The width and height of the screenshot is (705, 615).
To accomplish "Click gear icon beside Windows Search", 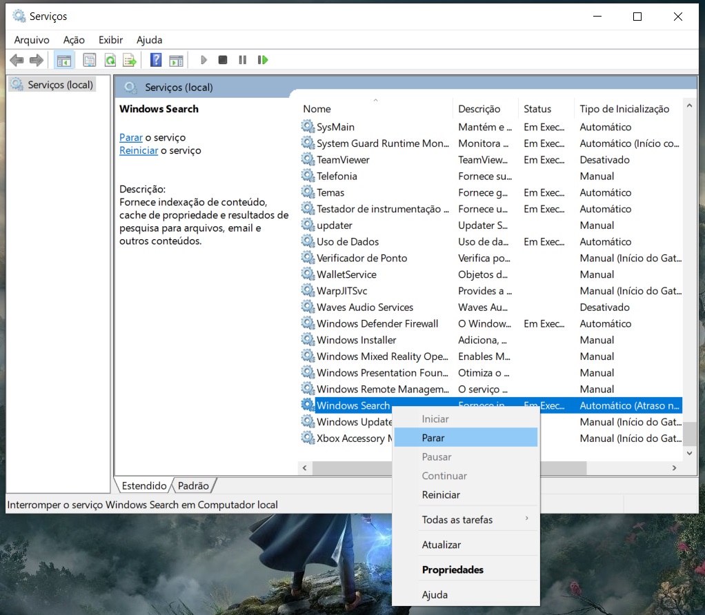I will tap(308, 405).
